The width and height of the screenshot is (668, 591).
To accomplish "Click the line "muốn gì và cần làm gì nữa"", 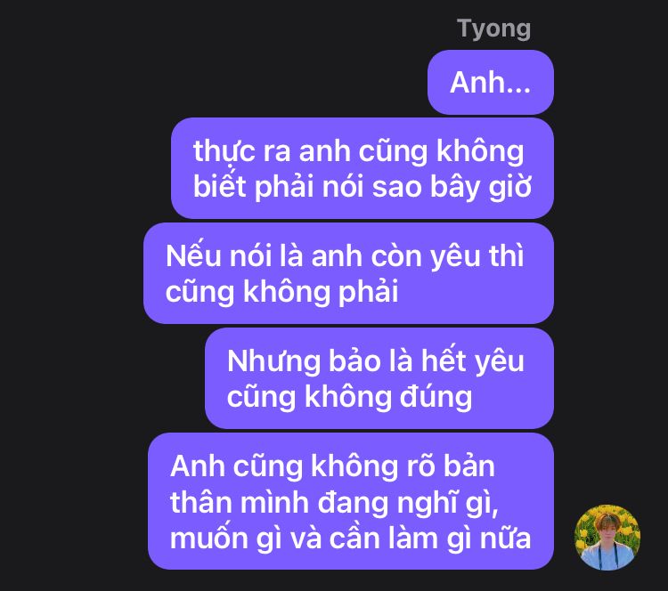I will (350, 538).
